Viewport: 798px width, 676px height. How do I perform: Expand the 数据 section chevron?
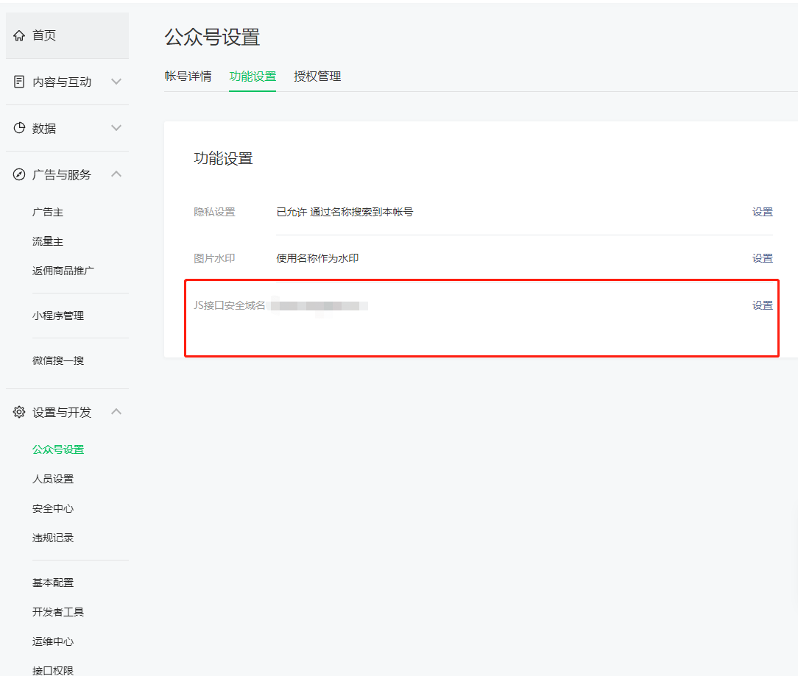116,128
